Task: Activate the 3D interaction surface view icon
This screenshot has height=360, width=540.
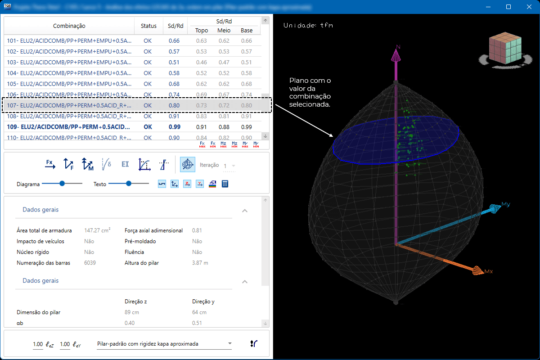Action: 187,164
